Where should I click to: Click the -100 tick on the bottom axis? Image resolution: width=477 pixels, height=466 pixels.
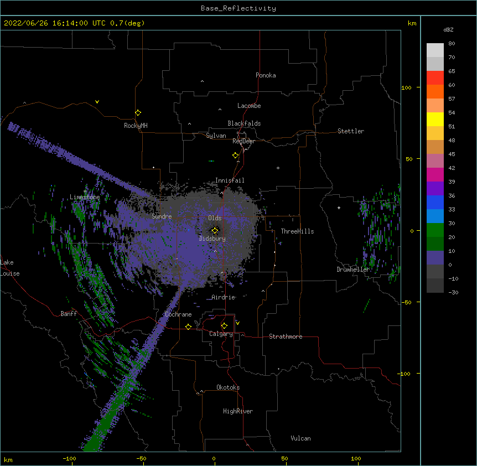[x=69, y=458]
